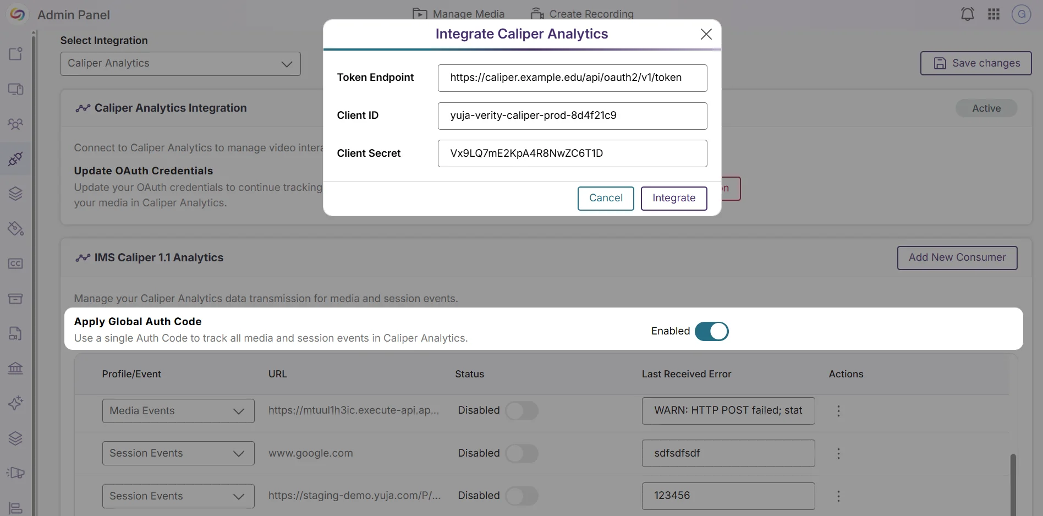Open actions menu for Media Events row
The height and width of the screenshot is (516, 1043).
point(838,411)
